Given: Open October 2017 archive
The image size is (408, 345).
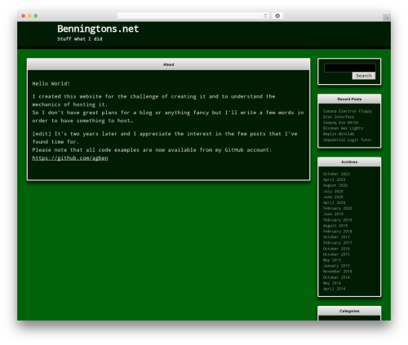Looking at the screenshot, I should pyautogui.click(x=336, y=237).
